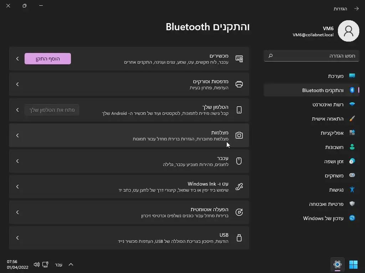Select Bluetooth והתקנים in sidebar
This screenshot has width=365, height=273.
(312, 90)
